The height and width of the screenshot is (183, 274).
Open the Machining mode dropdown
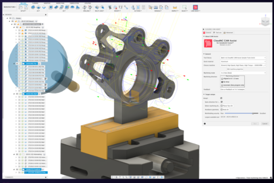(x=243, y=73)
